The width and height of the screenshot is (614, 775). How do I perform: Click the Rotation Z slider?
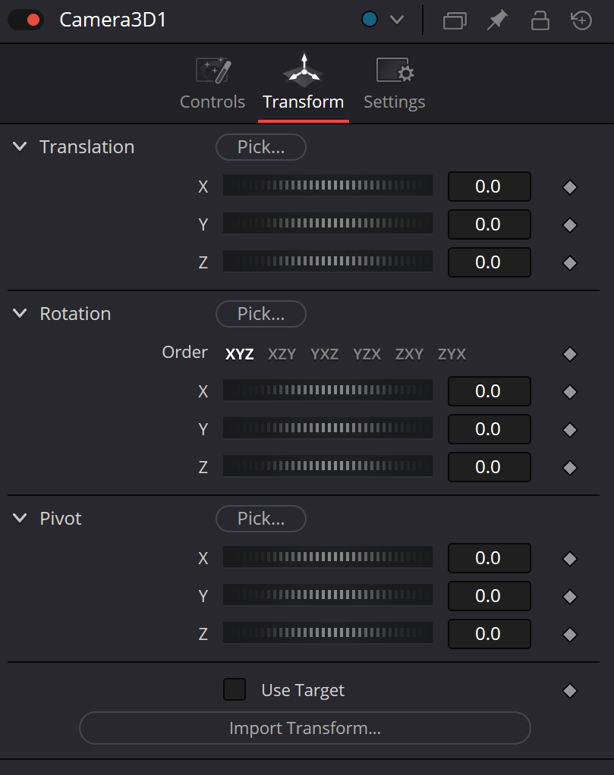(328, 466)
